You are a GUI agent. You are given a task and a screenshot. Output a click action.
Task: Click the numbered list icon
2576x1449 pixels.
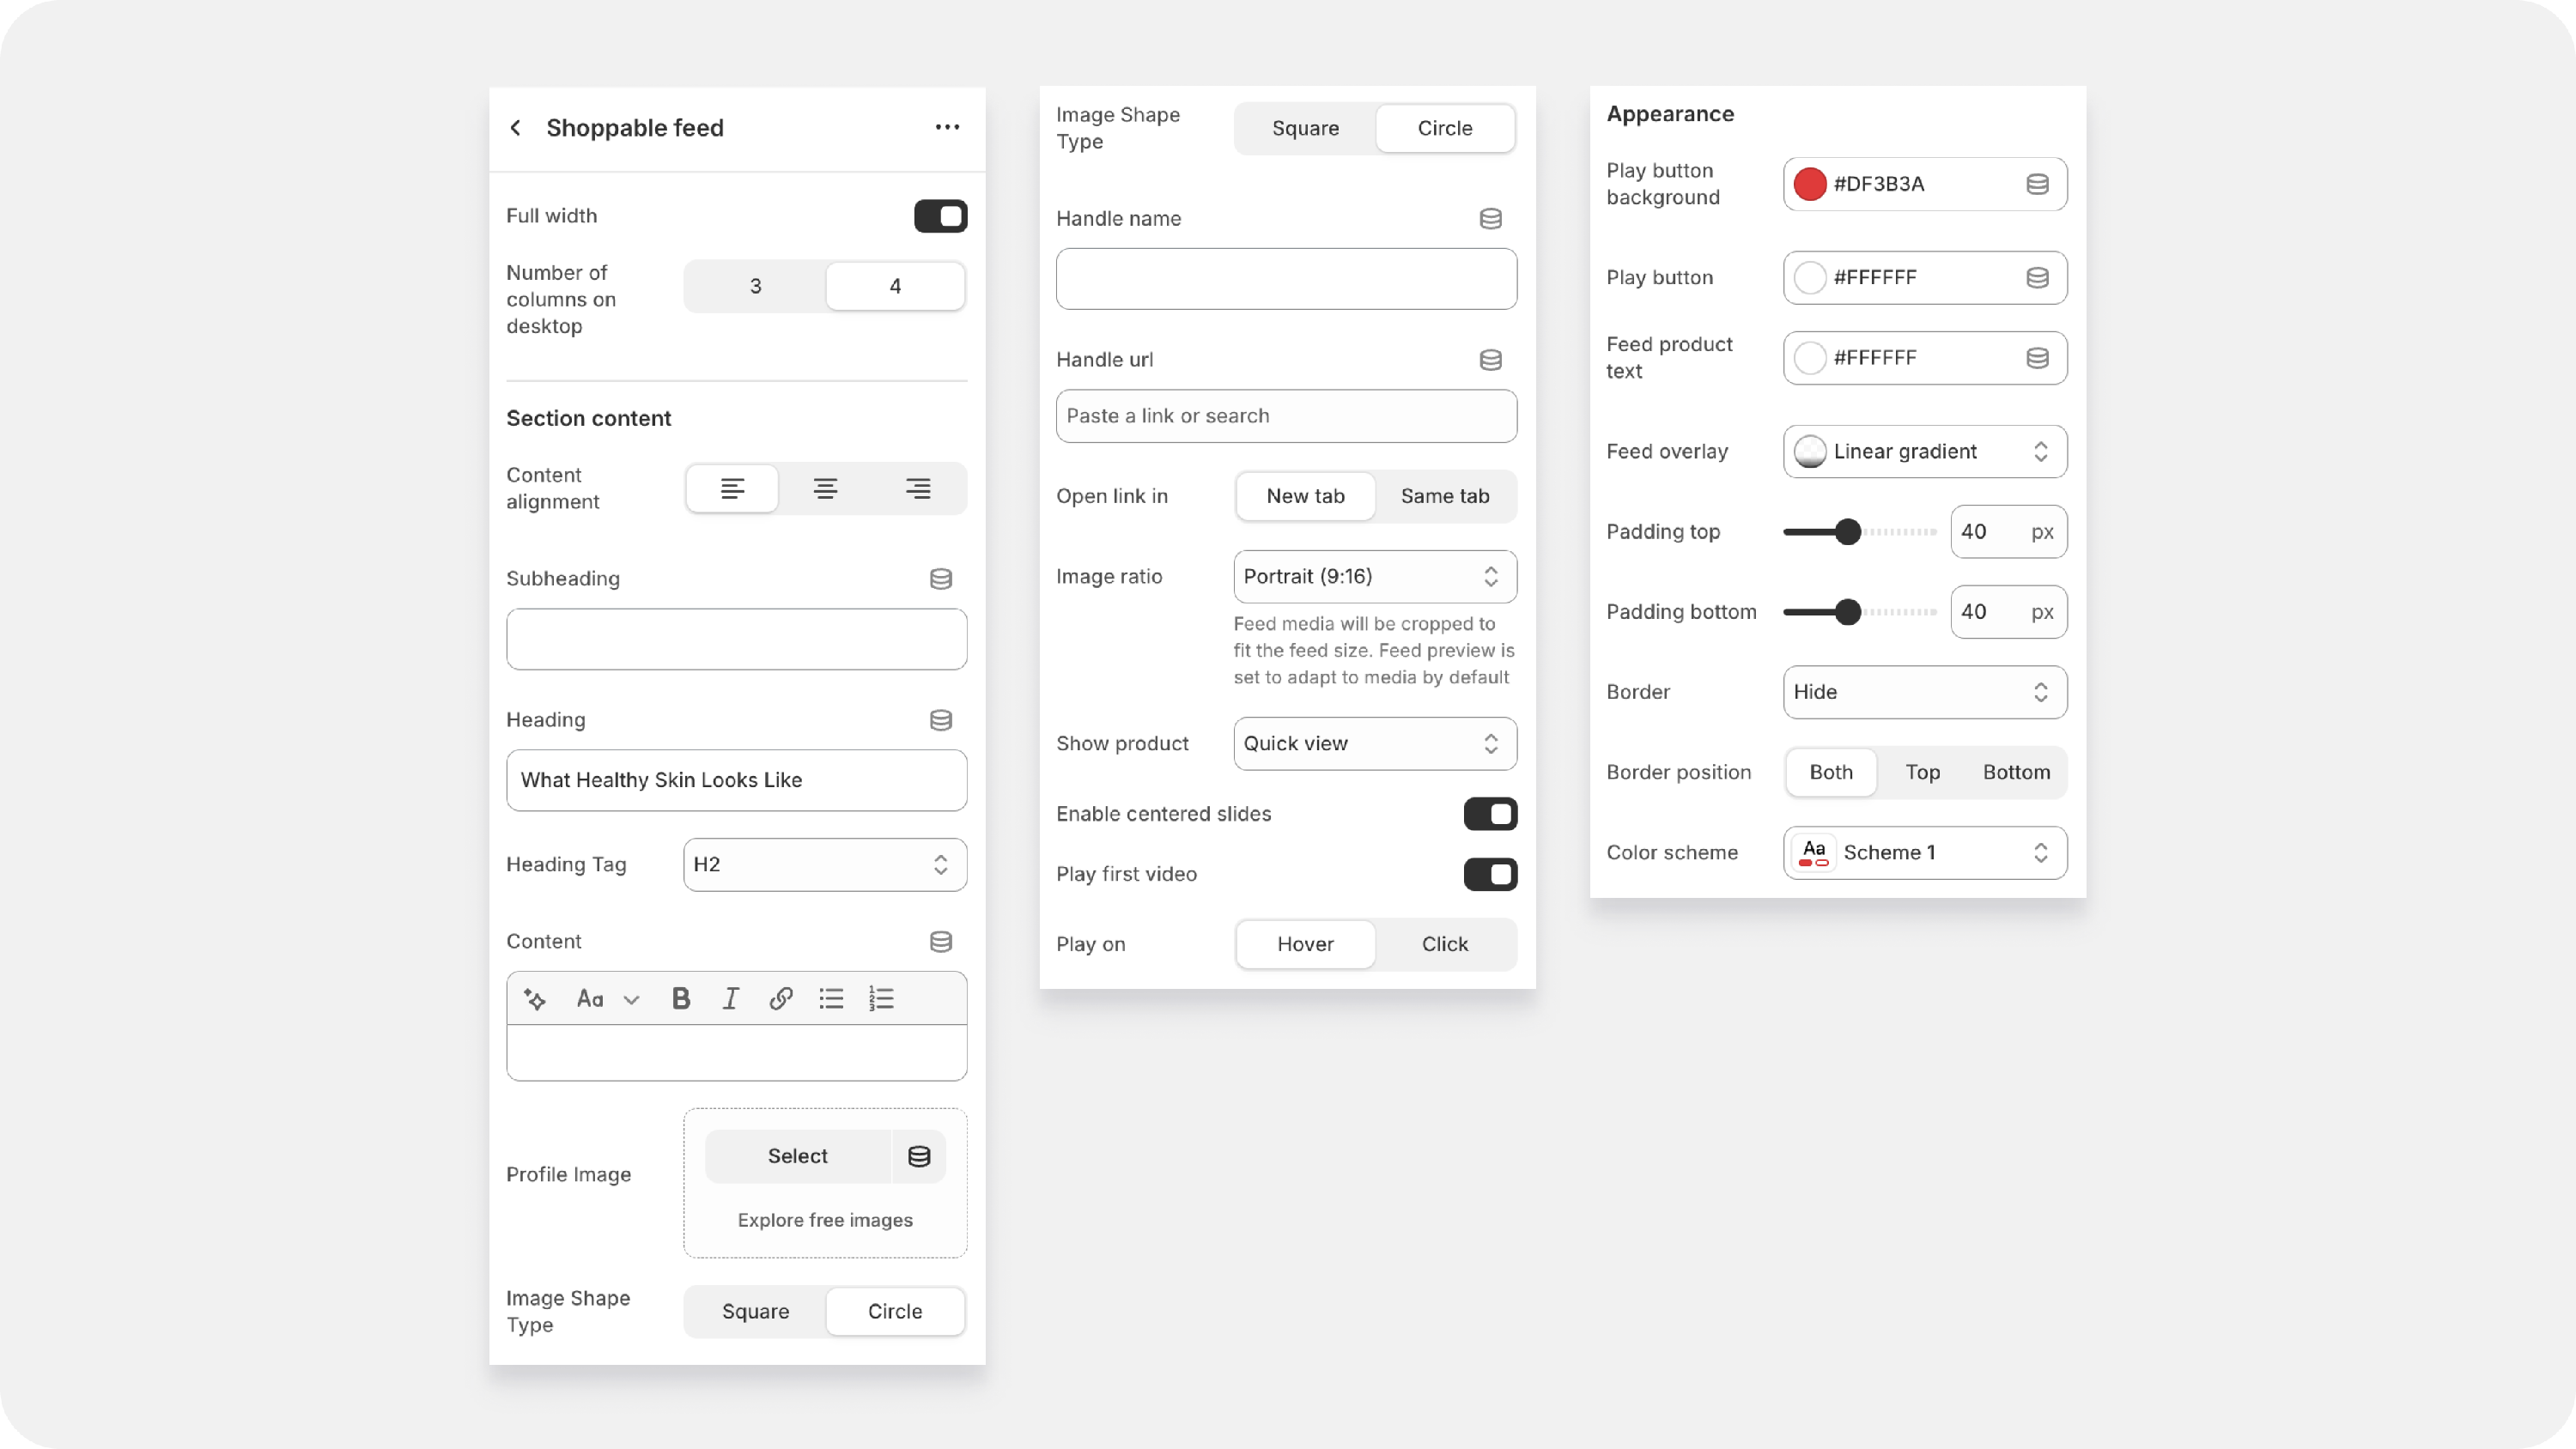click(x=881, y=998)
